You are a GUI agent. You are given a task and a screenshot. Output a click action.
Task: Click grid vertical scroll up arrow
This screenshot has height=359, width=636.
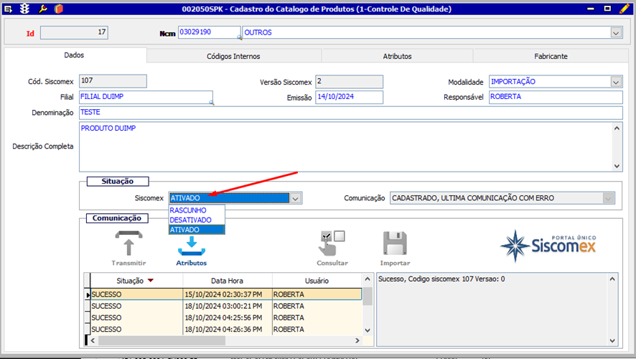[368, 279]
